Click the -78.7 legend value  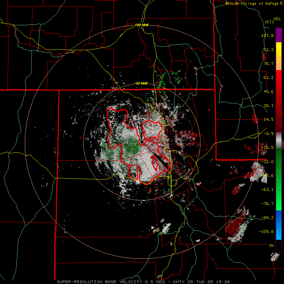point(267,204)
